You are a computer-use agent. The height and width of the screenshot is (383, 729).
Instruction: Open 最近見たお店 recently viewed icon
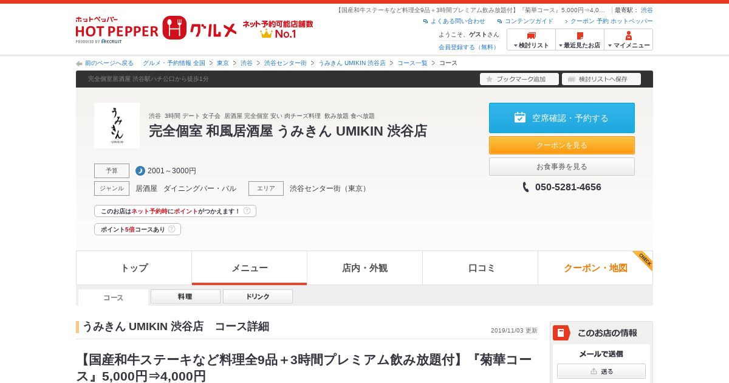(580, 36)
